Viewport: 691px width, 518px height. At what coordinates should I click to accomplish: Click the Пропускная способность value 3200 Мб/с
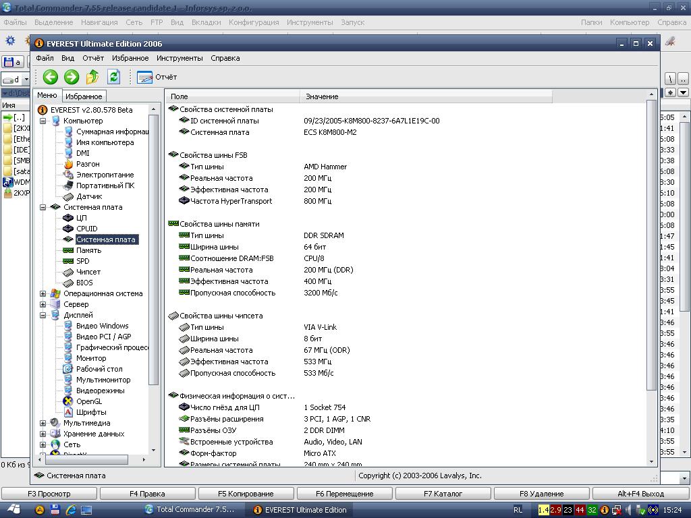[x=321, y=293]
